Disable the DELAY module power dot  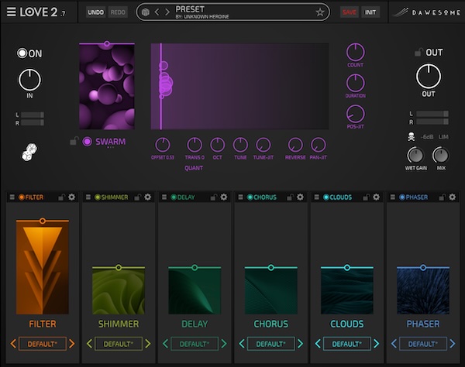click(x=174, y=197)
